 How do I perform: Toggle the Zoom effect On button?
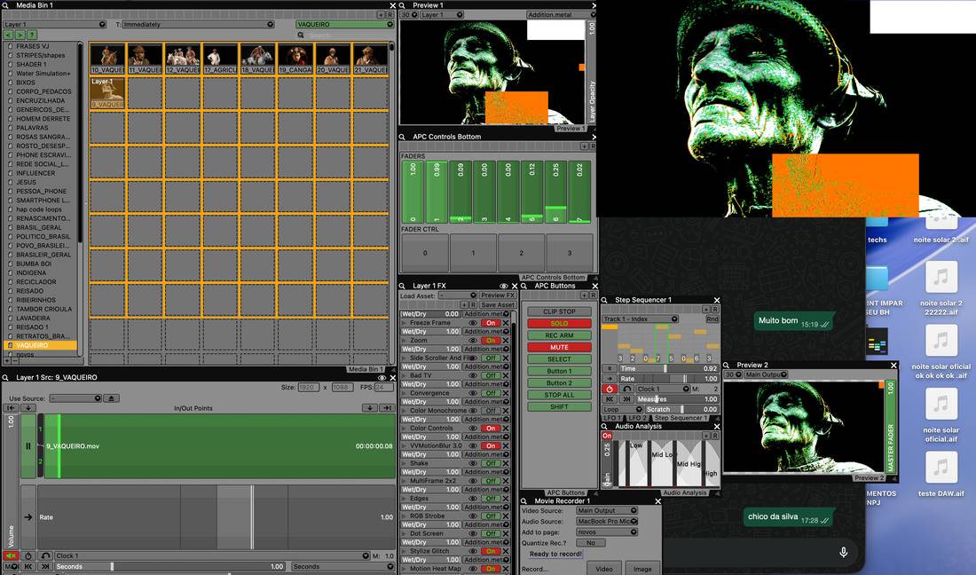click(x=492, y=341)
